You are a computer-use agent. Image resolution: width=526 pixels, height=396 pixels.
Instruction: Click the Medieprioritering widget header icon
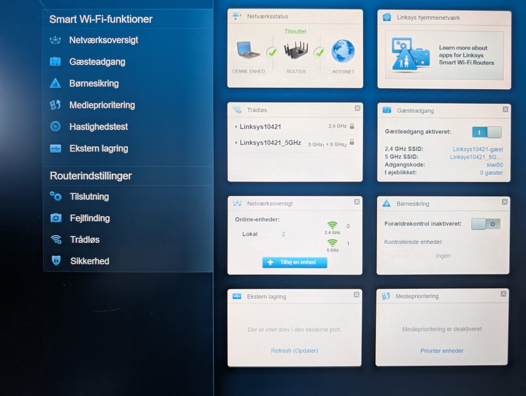[x=386, y=296]
